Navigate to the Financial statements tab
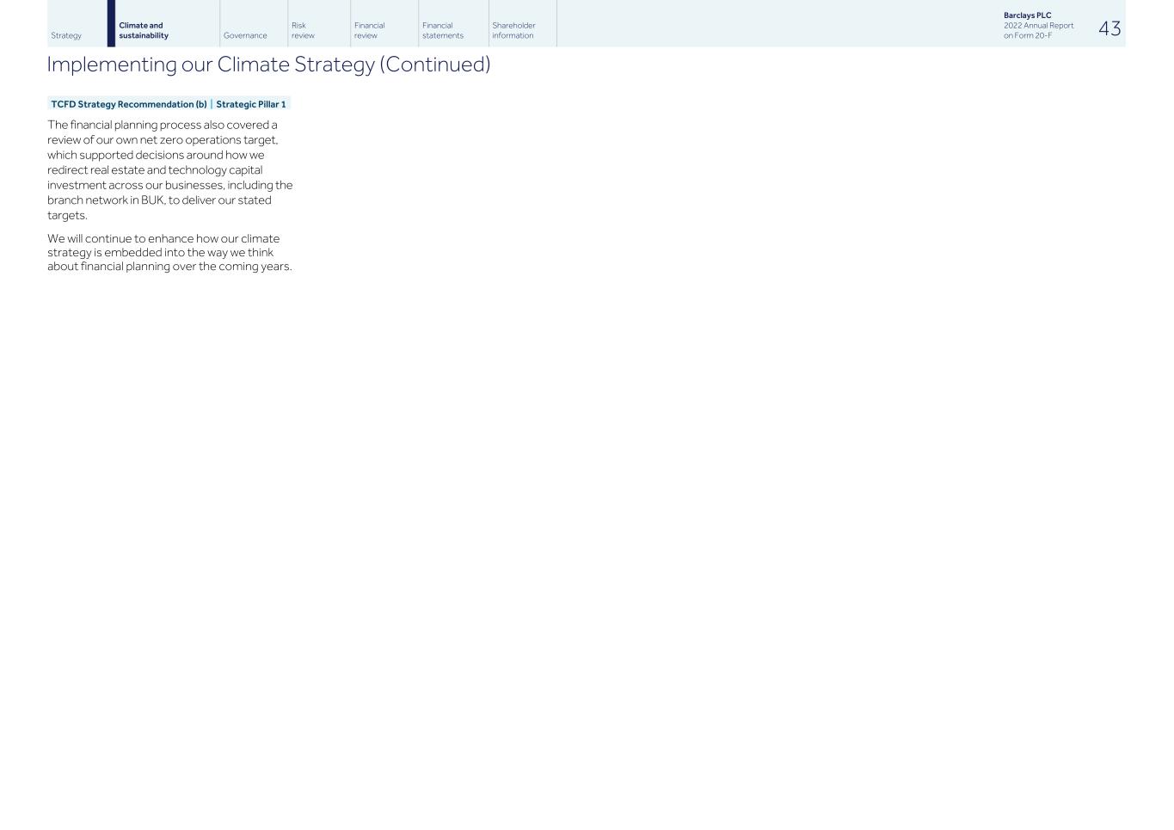The height and width of the screenshot is (830, 1174). click(442, 31)
